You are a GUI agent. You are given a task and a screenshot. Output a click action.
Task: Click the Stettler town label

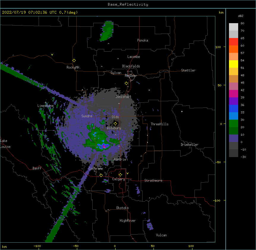tap(188, 70)
